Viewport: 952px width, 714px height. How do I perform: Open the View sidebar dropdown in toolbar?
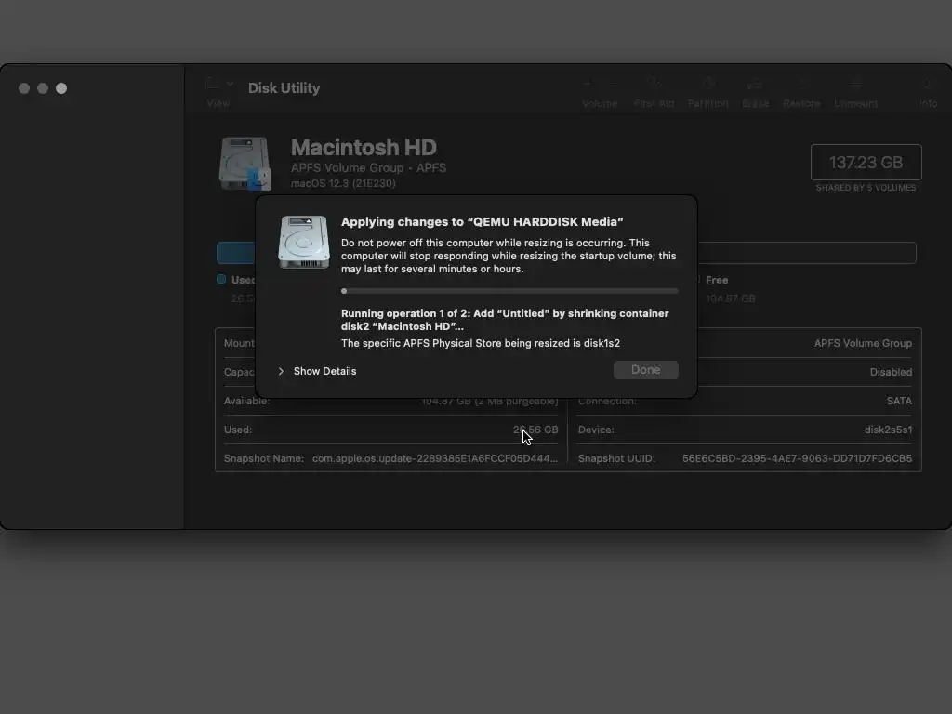(x=218, y=85)
